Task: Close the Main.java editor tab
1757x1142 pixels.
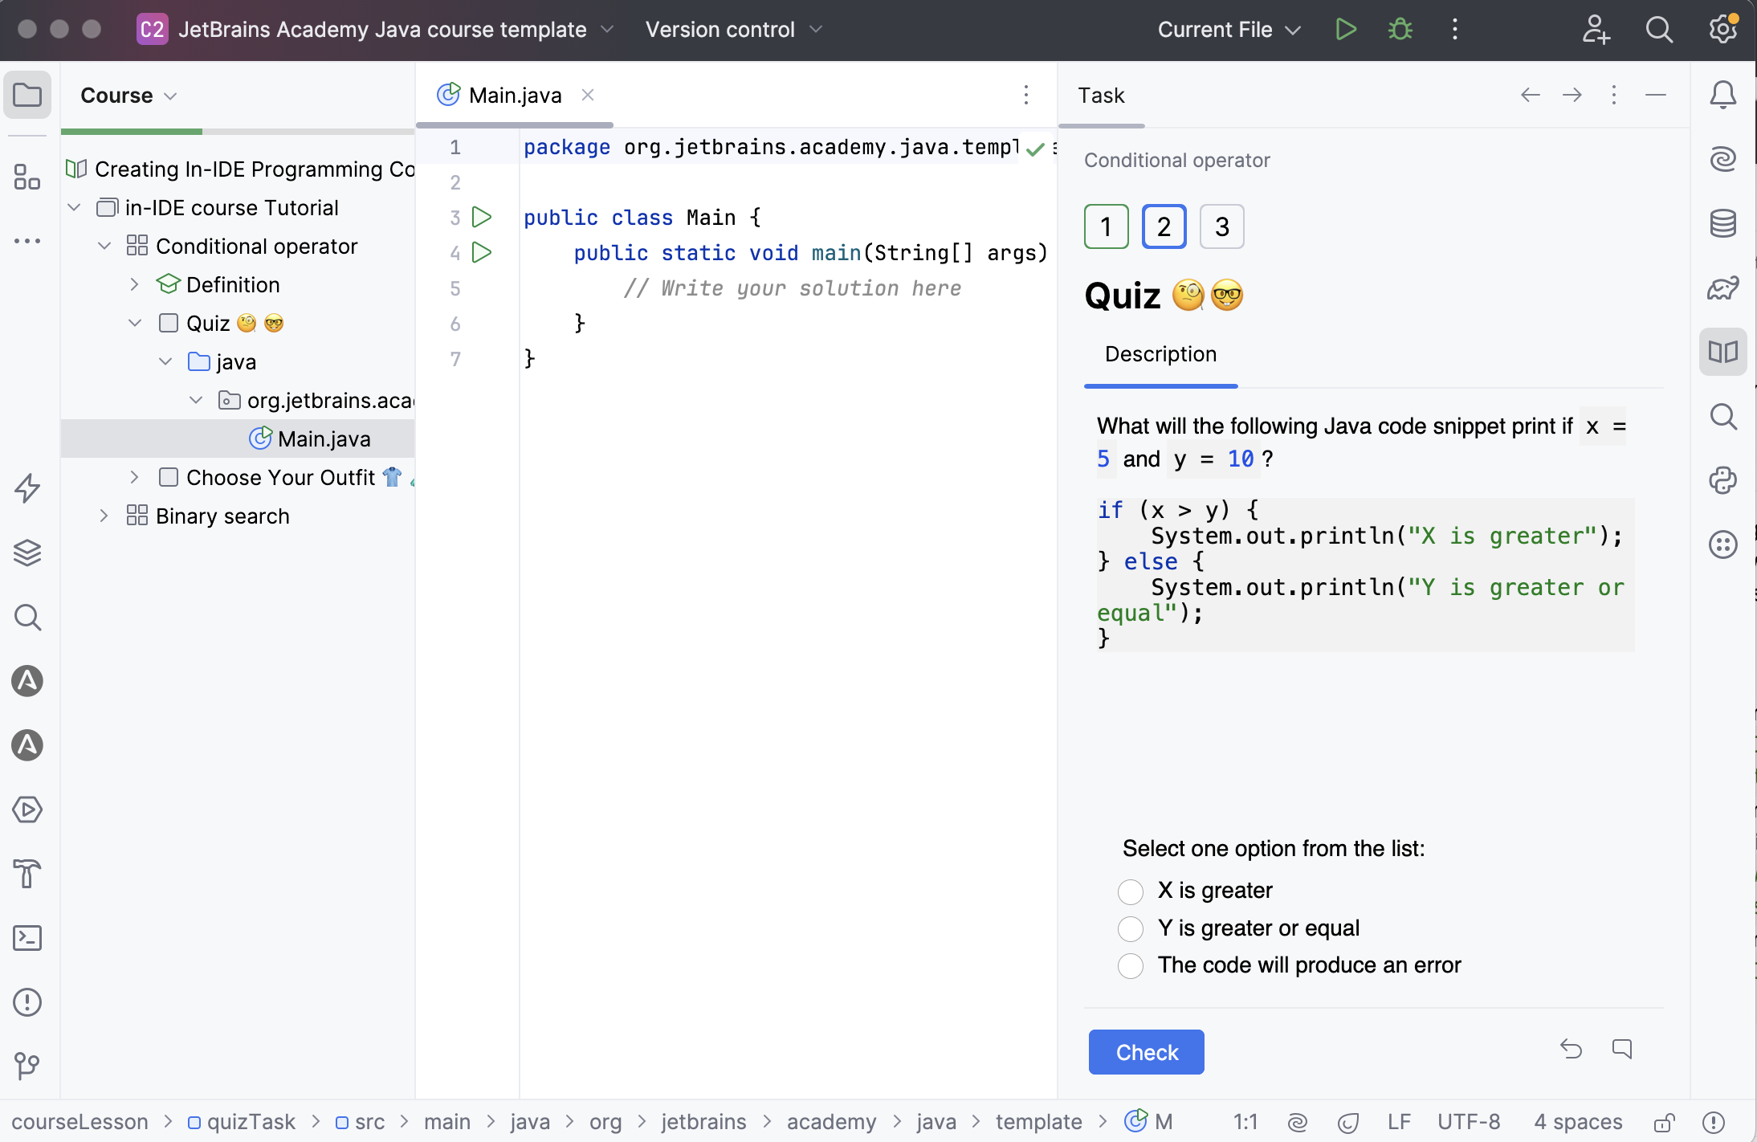Action: click(x=588, y=95)
